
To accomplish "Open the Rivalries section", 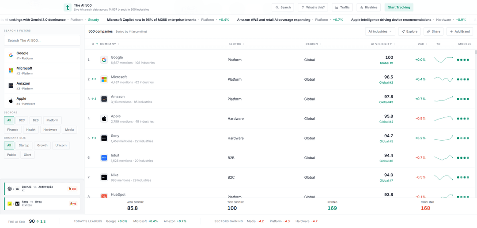I will 368,7.
